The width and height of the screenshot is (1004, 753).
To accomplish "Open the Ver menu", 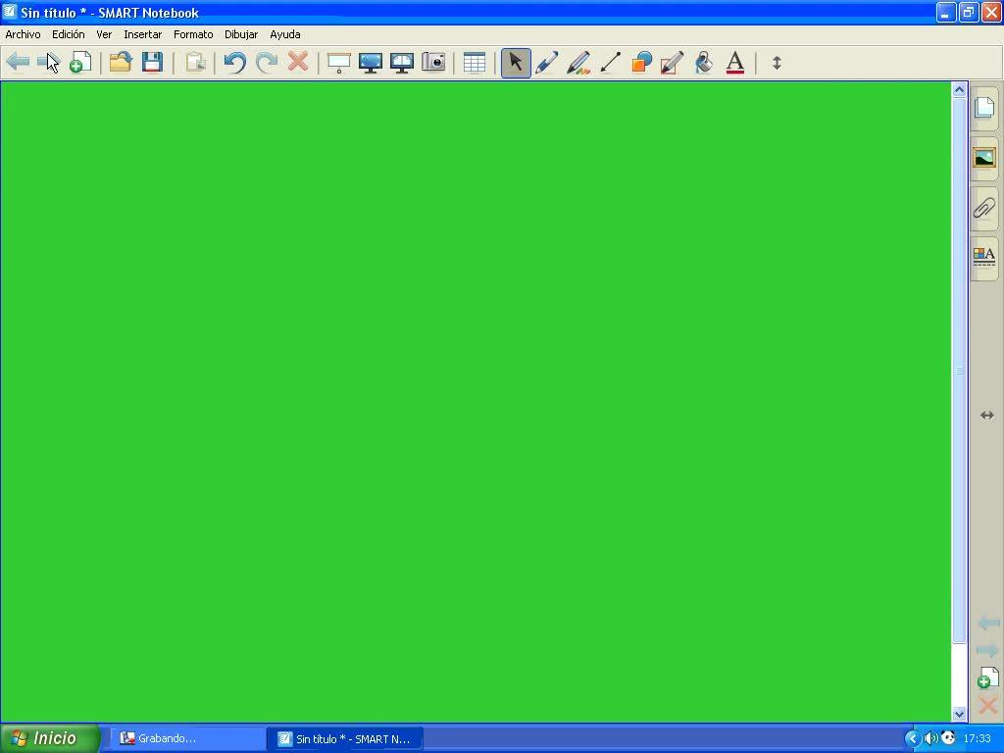I will click(104, 34).
